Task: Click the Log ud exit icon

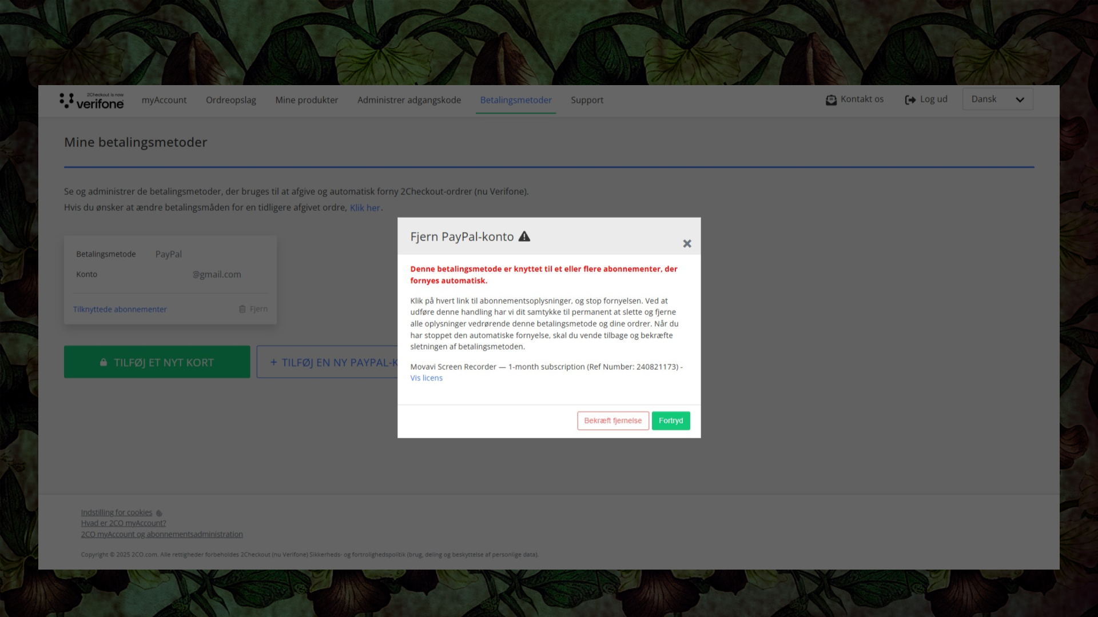Action: point(910,100)
